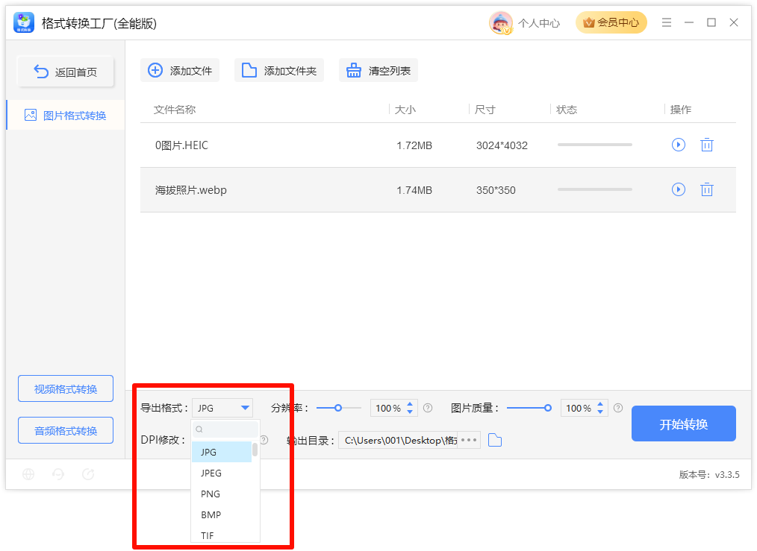Open the image quality help icon
The image size is (757, 551).
(x=618, y=408)
